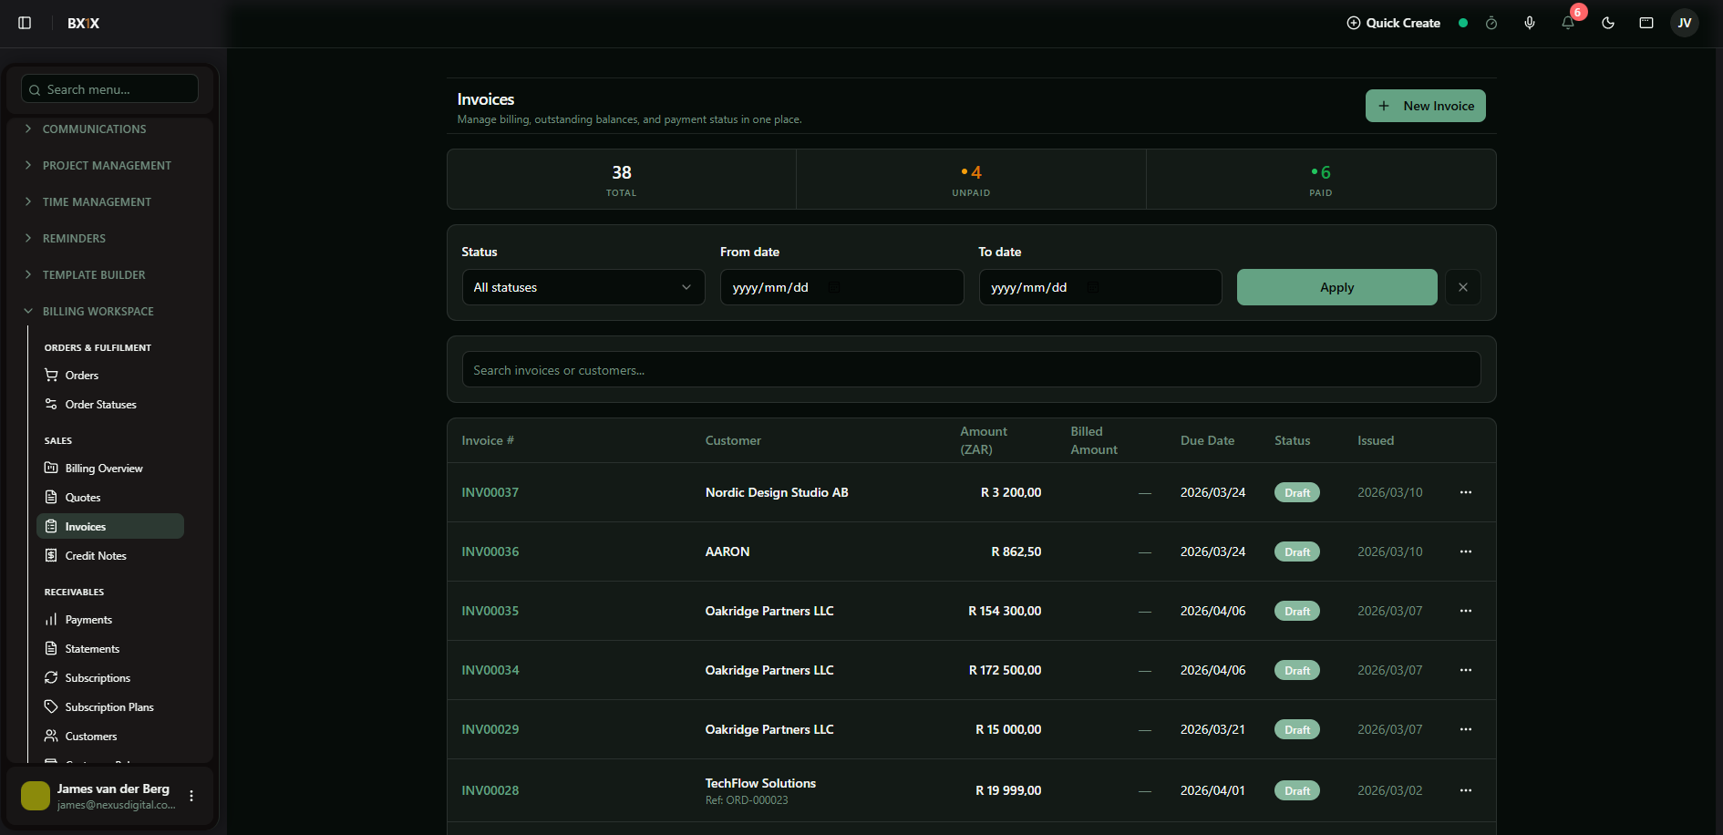Toggle dark mode with moon icon
This screenshot has height=835, width=1723.
tap(1608, 23)
